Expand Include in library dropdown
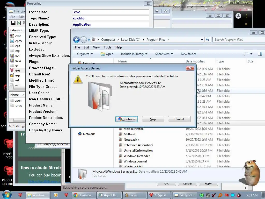The width and height of the screenshot is (265, 199). point(134,54)
